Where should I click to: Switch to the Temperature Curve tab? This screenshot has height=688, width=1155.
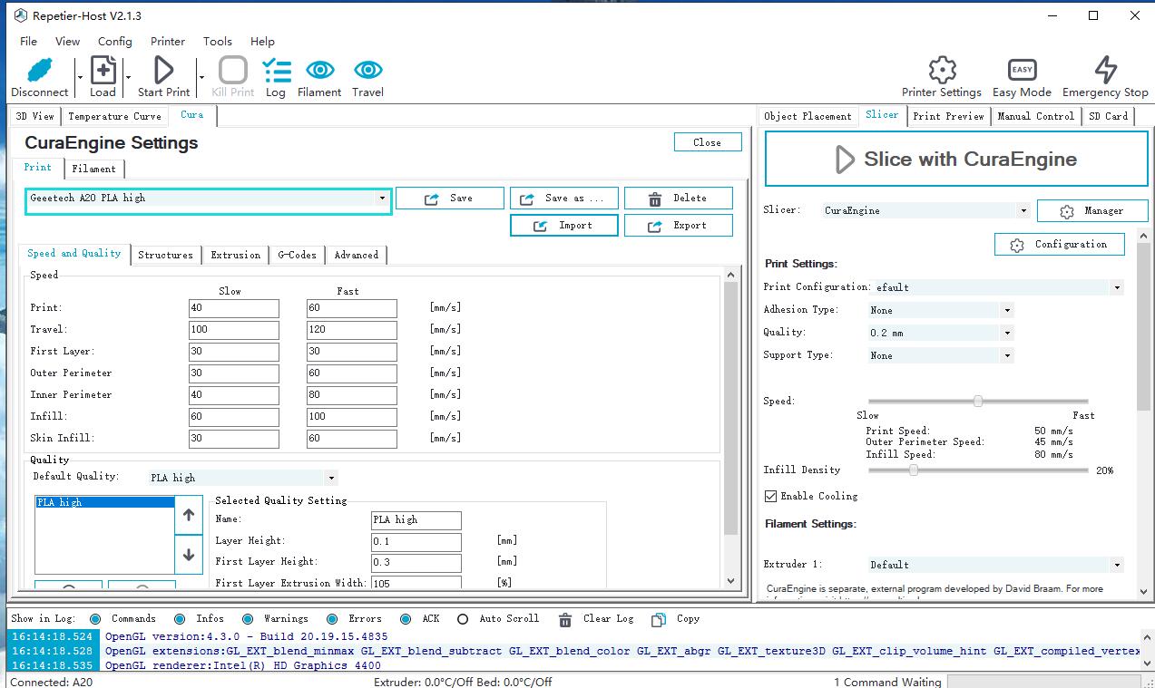pos(114,116)
